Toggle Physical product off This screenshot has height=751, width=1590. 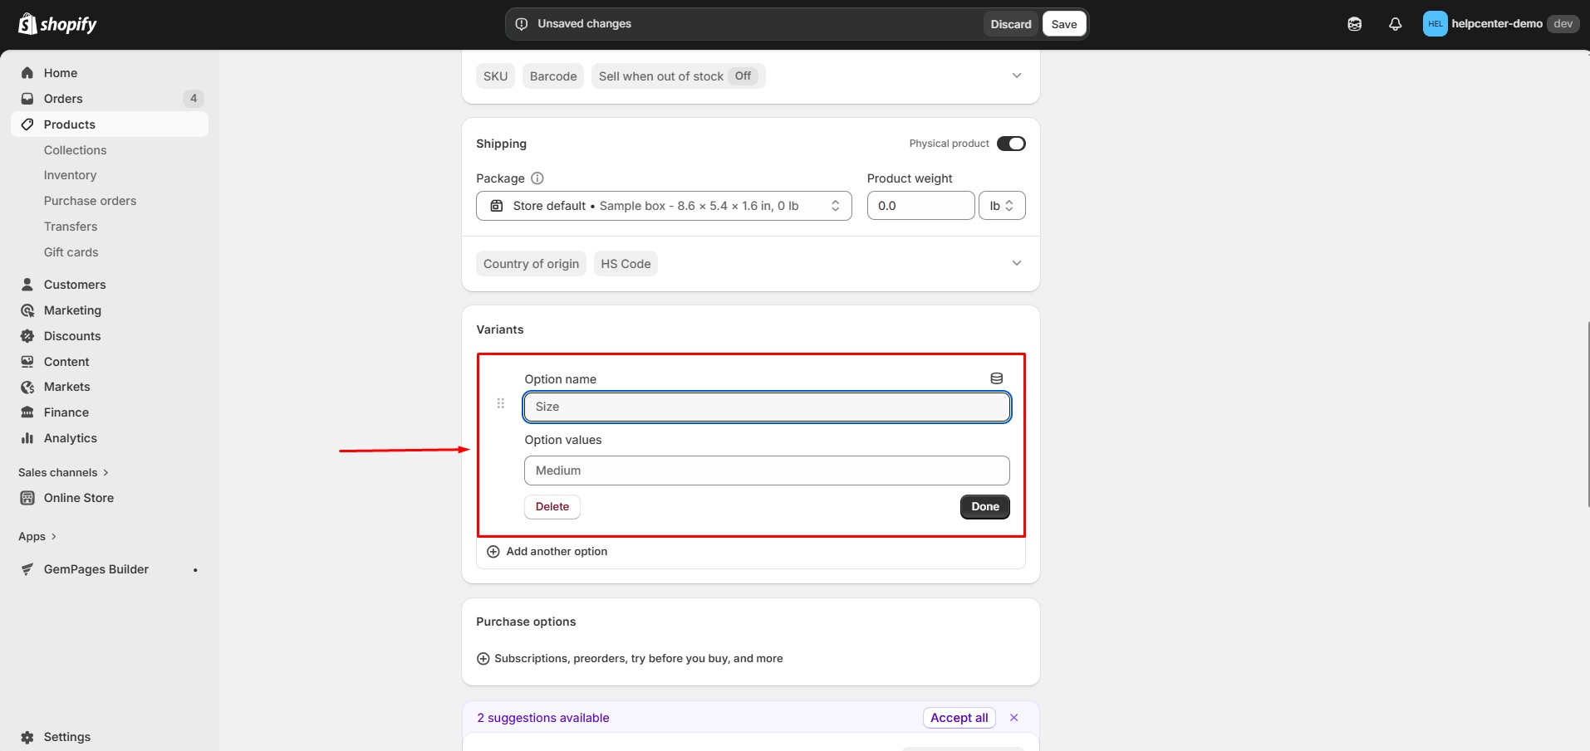tap(1011, 143)
